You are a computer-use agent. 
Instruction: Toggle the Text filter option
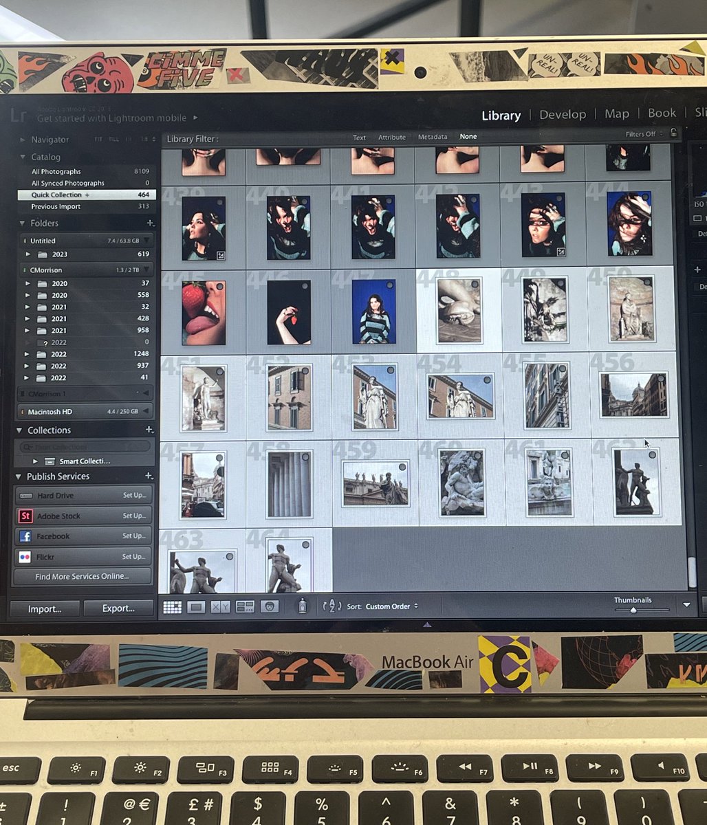pyautogui.click(x=359, y=137)
